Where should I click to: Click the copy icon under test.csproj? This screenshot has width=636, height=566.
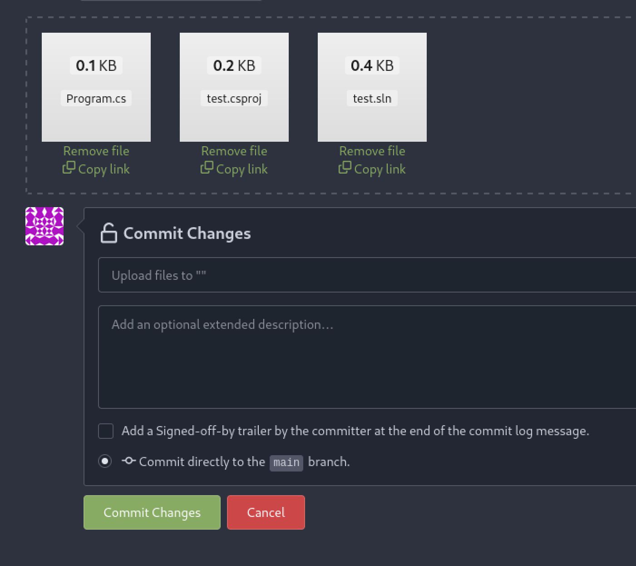[x=207, y=168]
